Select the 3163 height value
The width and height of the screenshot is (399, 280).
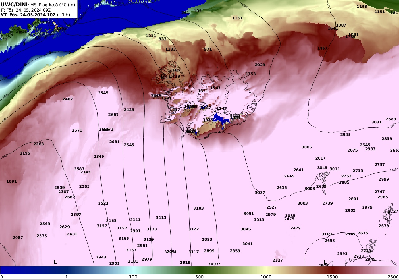point(111,221)
